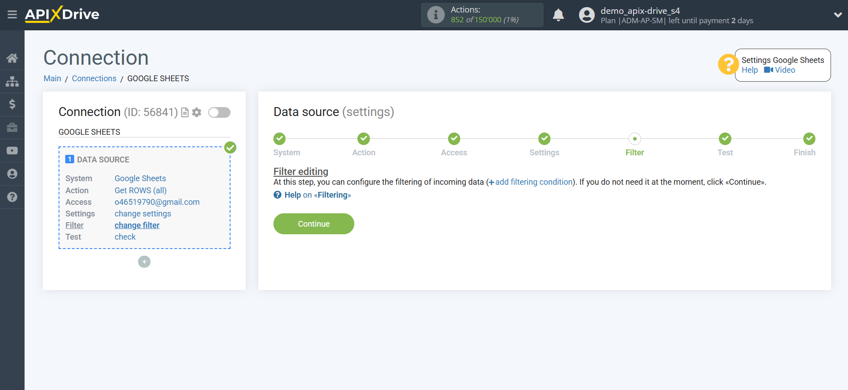Open the Video link in the help box
Image resolution: width=848 pixels, height=390 pixels.
pos(780,70)
